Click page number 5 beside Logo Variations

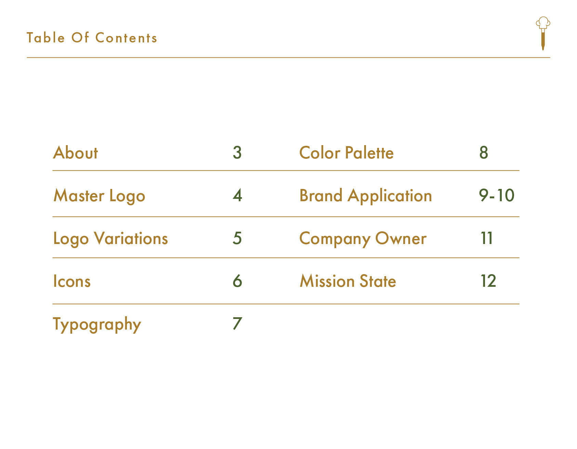coord(237,238)
